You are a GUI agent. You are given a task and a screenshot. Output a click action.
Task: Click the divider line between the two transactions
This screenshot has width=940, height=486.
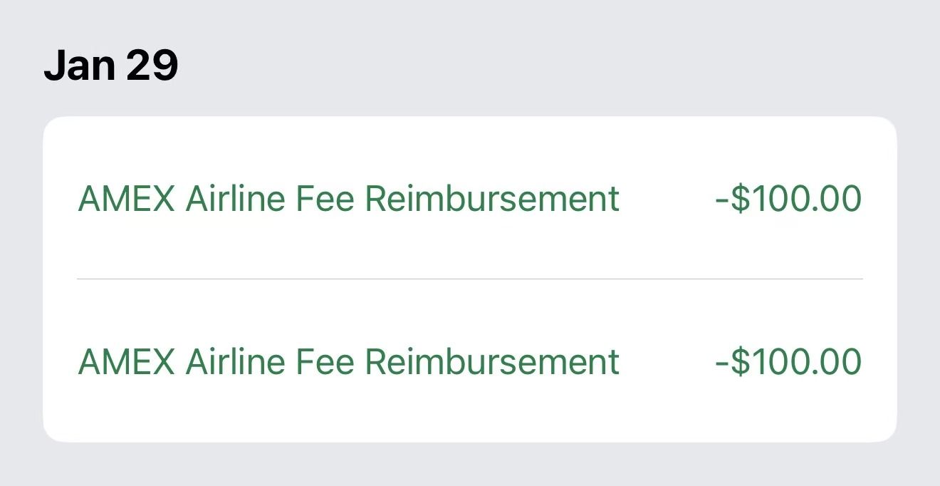click(x=470, y=279)
